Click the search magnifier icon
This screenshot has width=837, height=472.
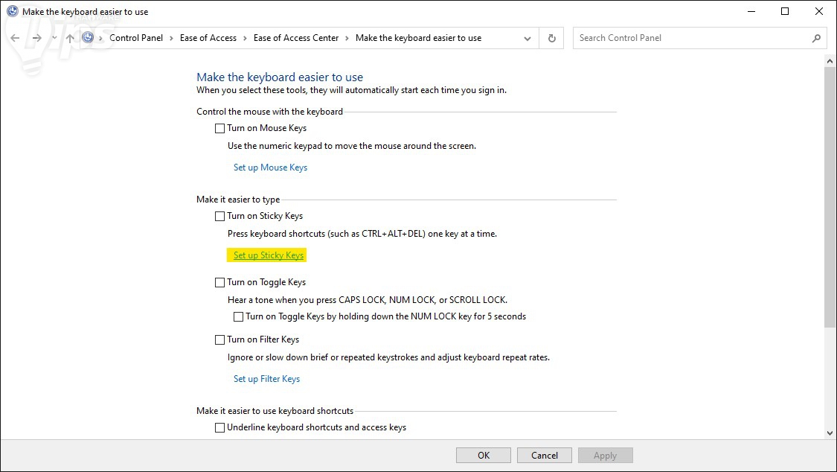point(816,38)
